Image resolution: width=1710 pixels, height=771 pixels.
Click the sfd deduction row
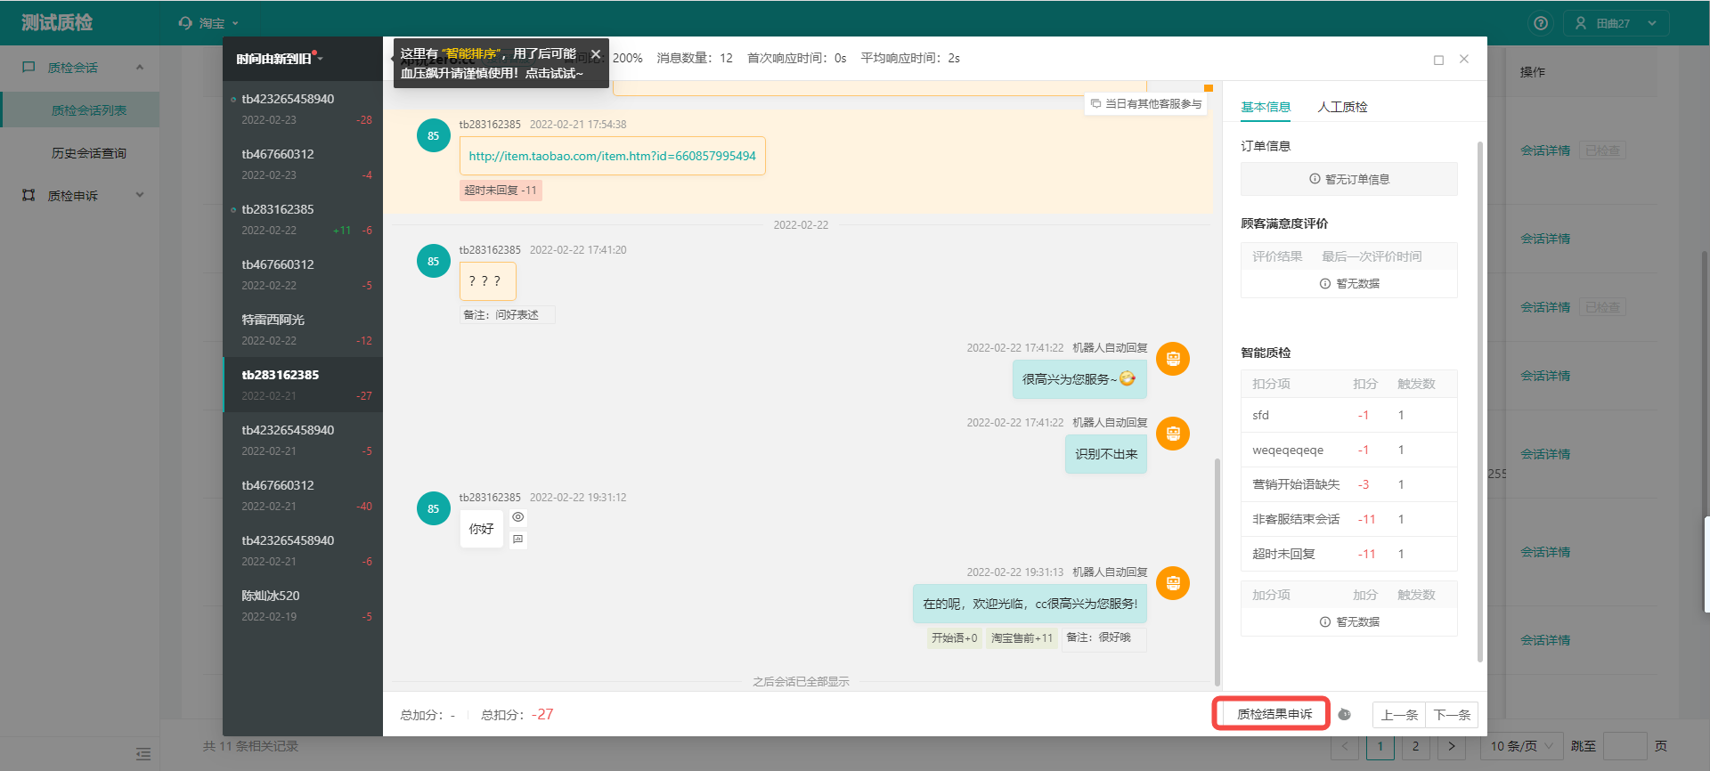click(1348, 415)
